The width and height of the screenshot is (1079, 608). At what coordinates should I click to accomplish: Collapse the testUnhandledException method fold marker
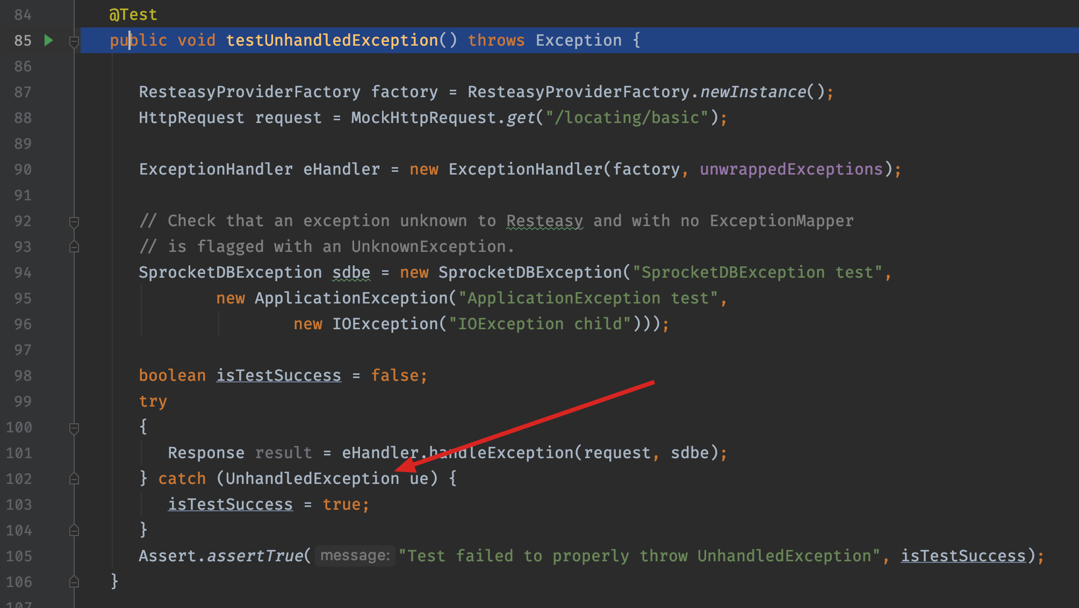coord(74,41)
